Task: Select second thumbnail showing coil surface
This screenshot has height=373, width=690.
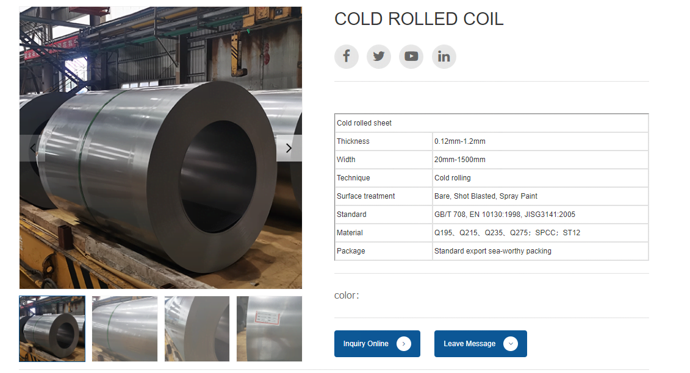Action: [124, 329]
